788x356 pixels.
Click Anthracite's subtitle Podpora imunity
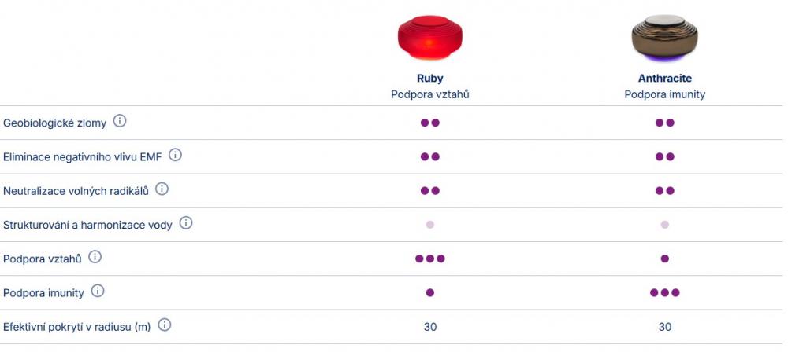[664, 94]
